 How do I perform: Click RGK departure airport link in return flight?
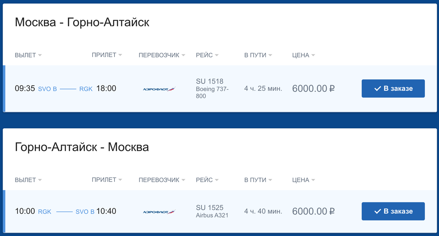45,212
